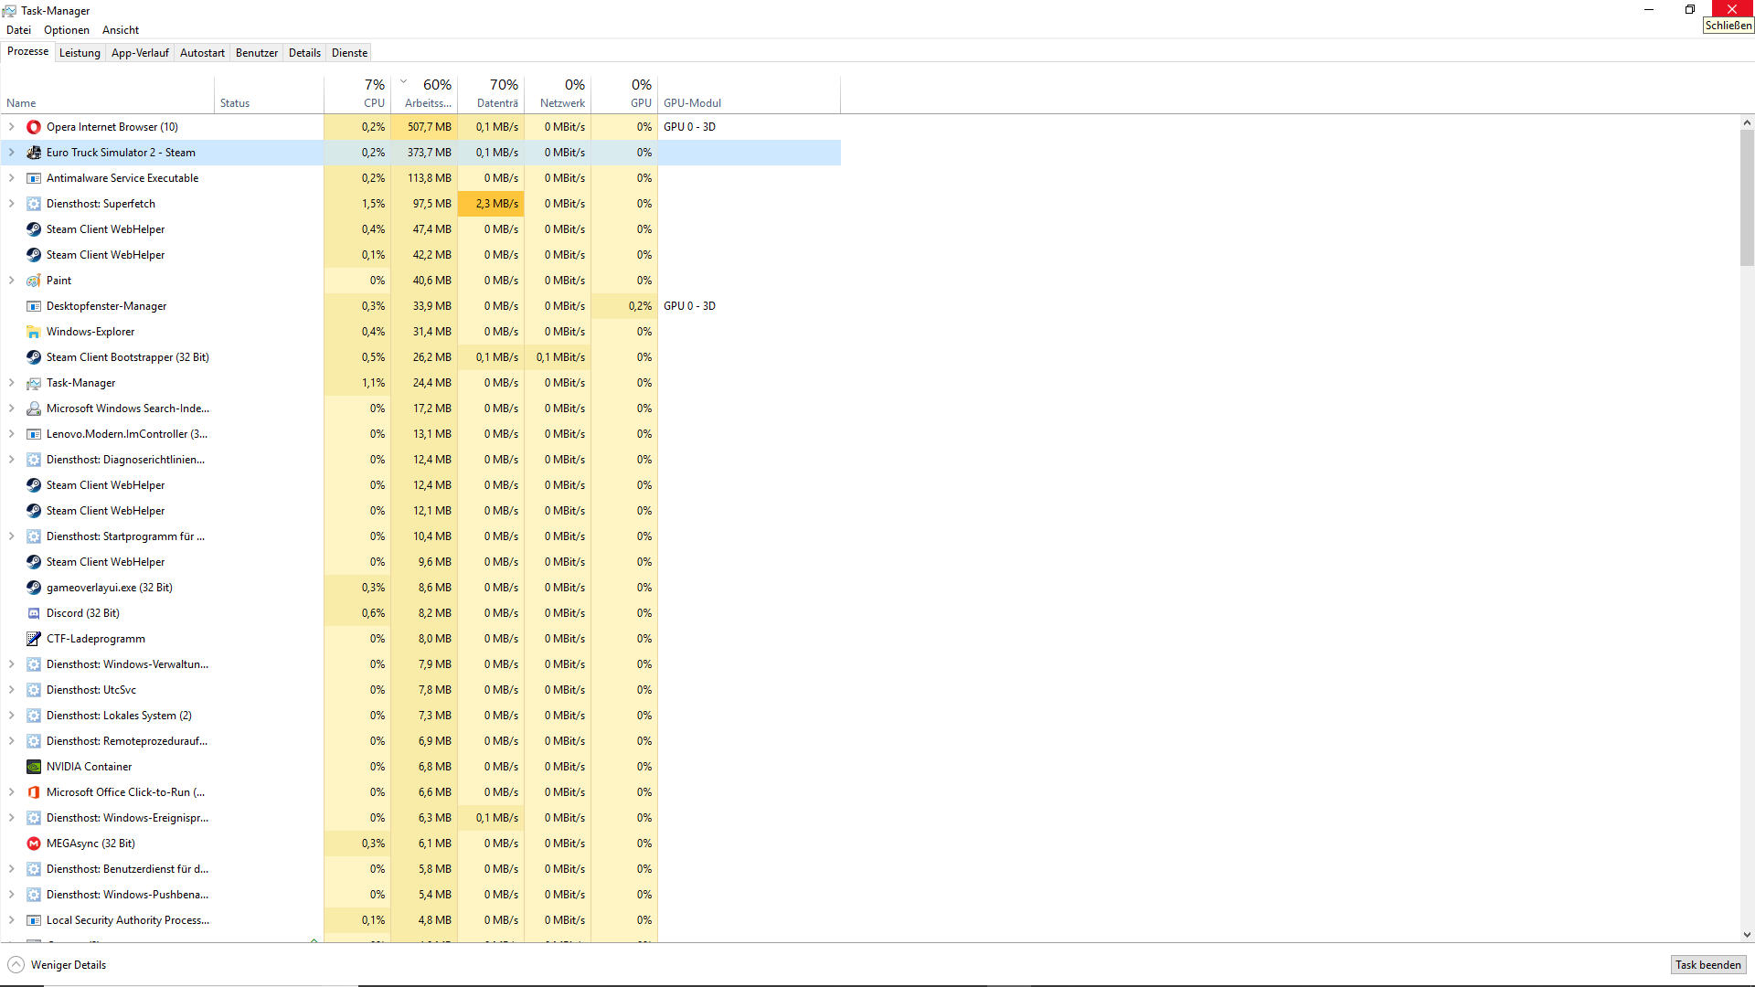Select the Euro Truck Simulator 2 icon
The height and width of the screenshot is (987, 1755).
(x=34, y=153)
